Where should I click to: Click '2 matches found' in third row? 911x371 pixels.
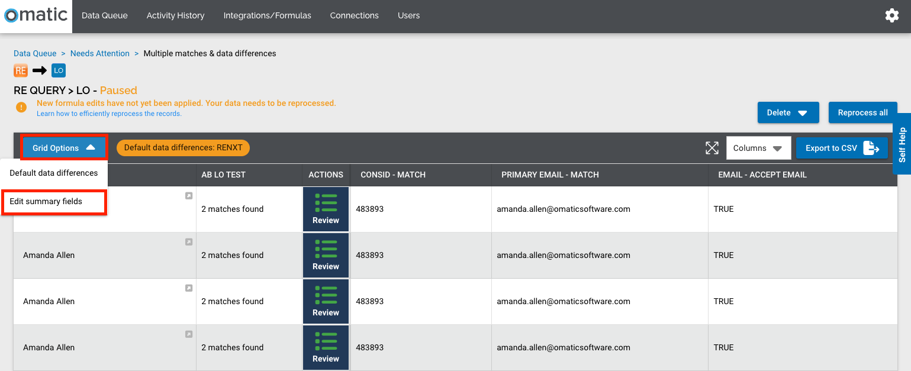tap(232, 301)
